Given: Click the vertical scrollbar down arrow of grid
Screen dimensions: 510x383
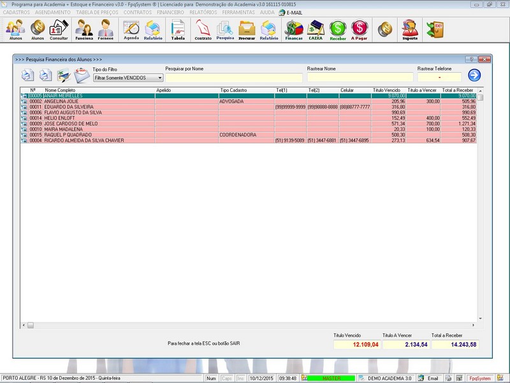Looking at the screenshot, I should (x=481, y=319).
